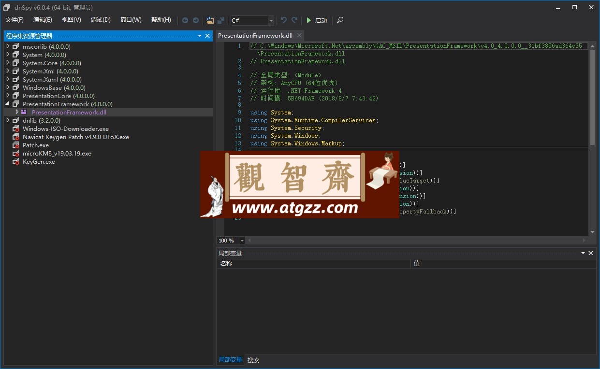
Task: Open the 帮助(H) menu
Action: click(x=161, y=20)
